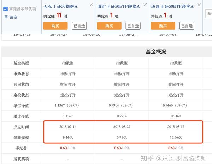The height and width of the screenshot is (167, 212).
Task: Click the fund size 15.36亿
Action: click(x=176, y=138)
